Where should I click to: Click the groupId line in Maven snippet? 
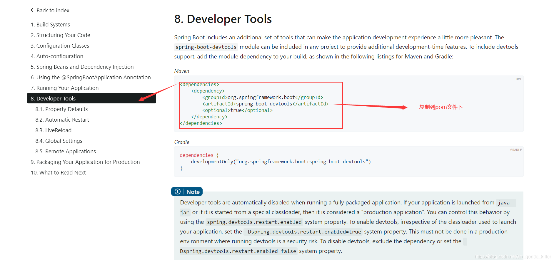(263, 97)
